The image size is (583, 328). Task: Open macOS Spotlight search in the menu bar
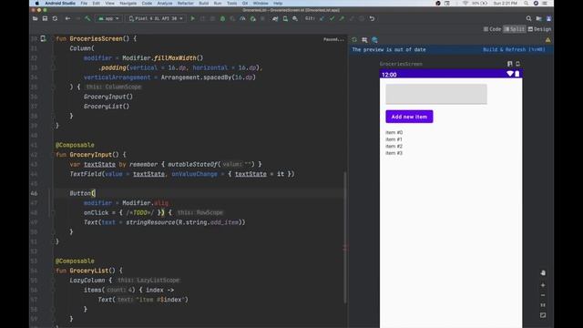[527, 4]
